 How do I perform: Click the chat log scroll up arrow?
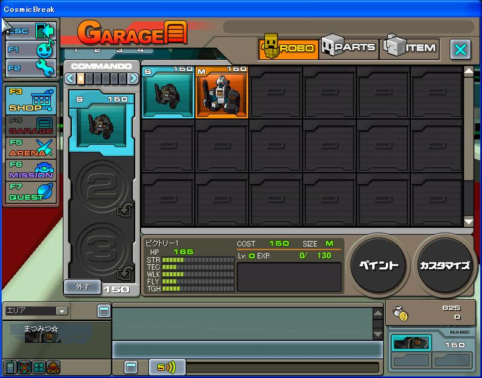378,313
